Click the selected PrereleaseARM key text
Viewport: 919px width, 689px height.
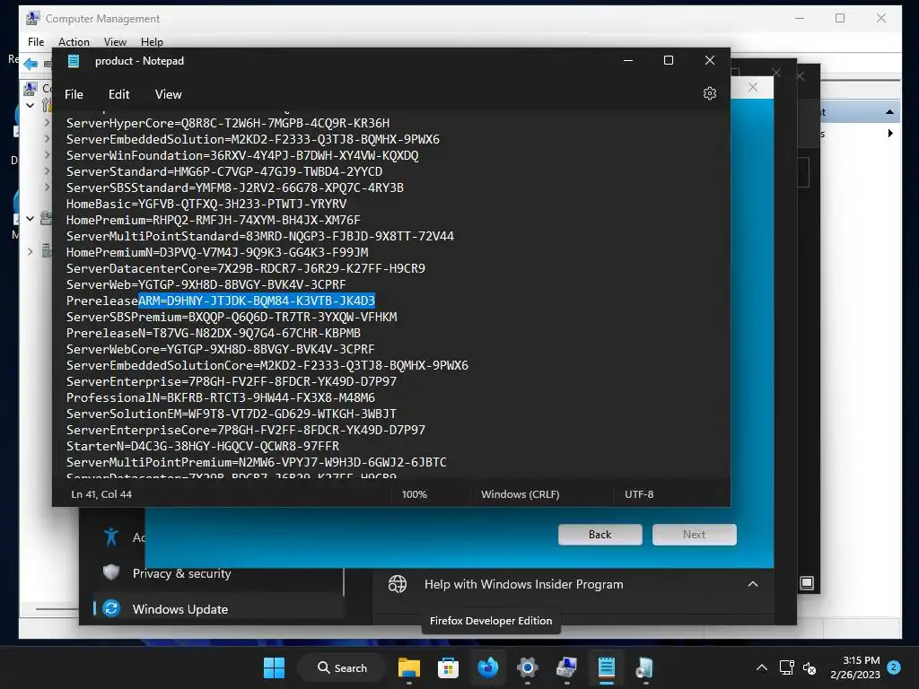click(257, 301)
